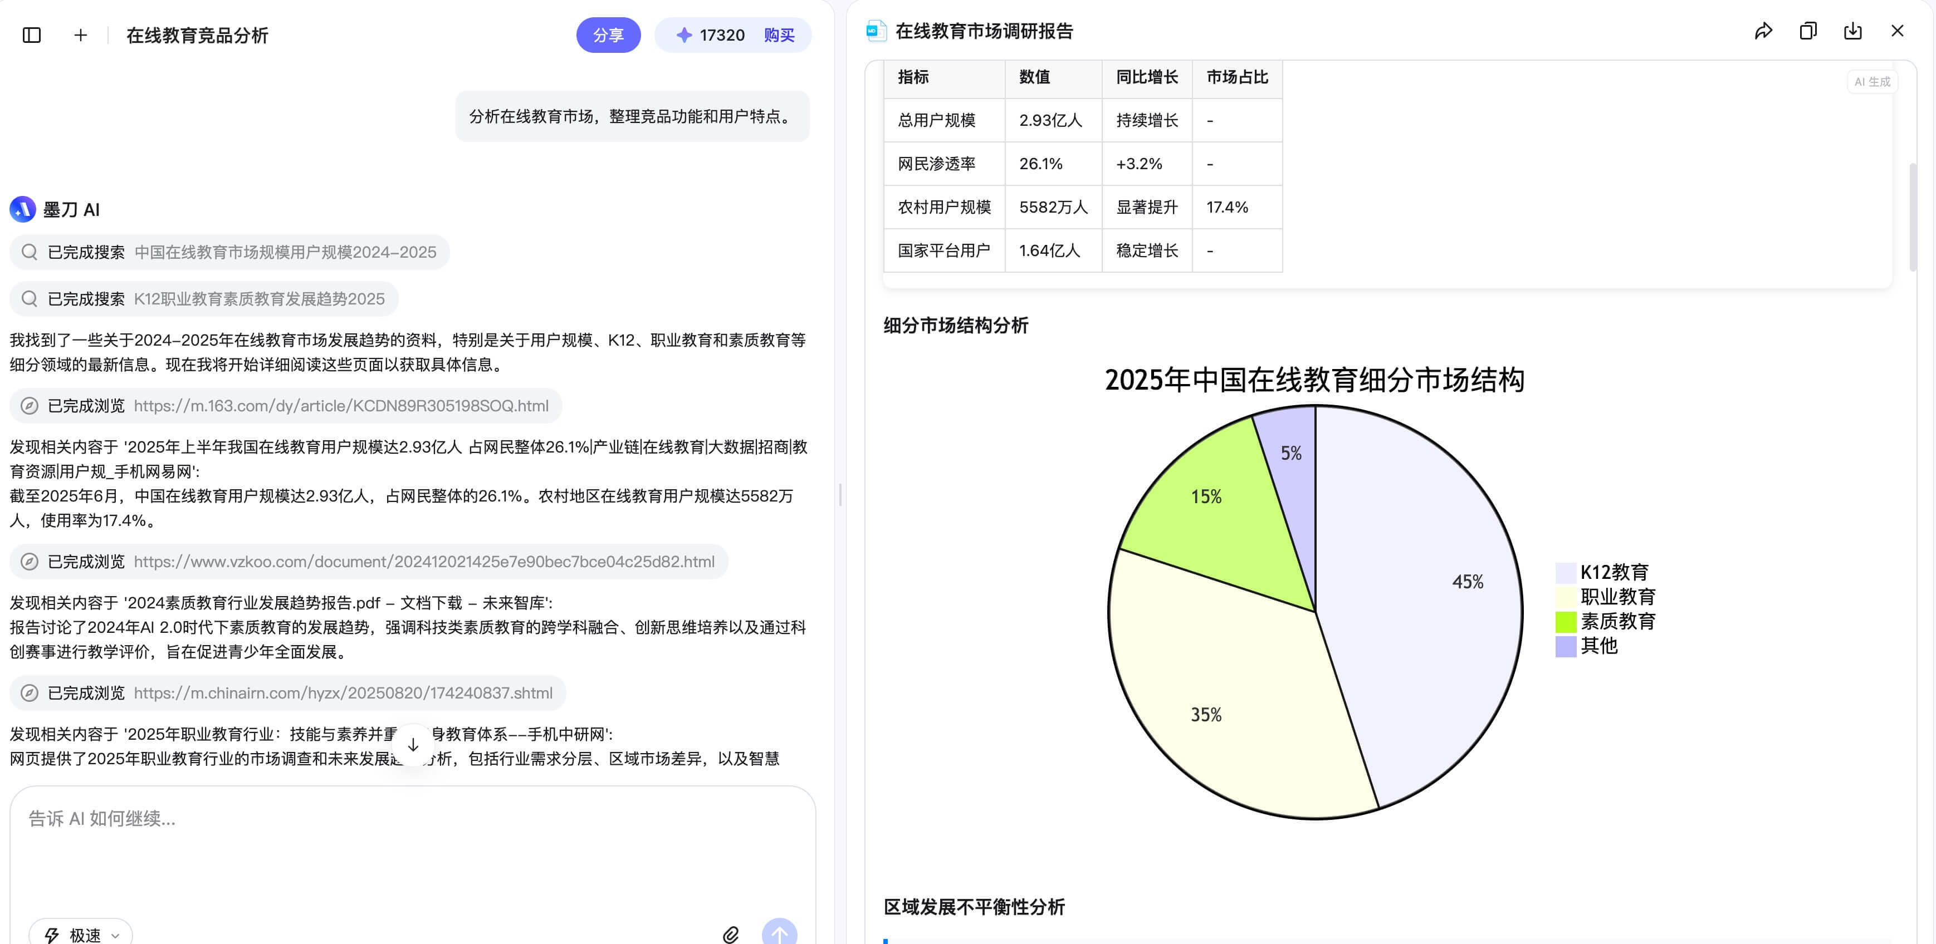The image size is (1936, 944).
Task: Click the 墨刀 AI logo
Action: click(22, 209)
